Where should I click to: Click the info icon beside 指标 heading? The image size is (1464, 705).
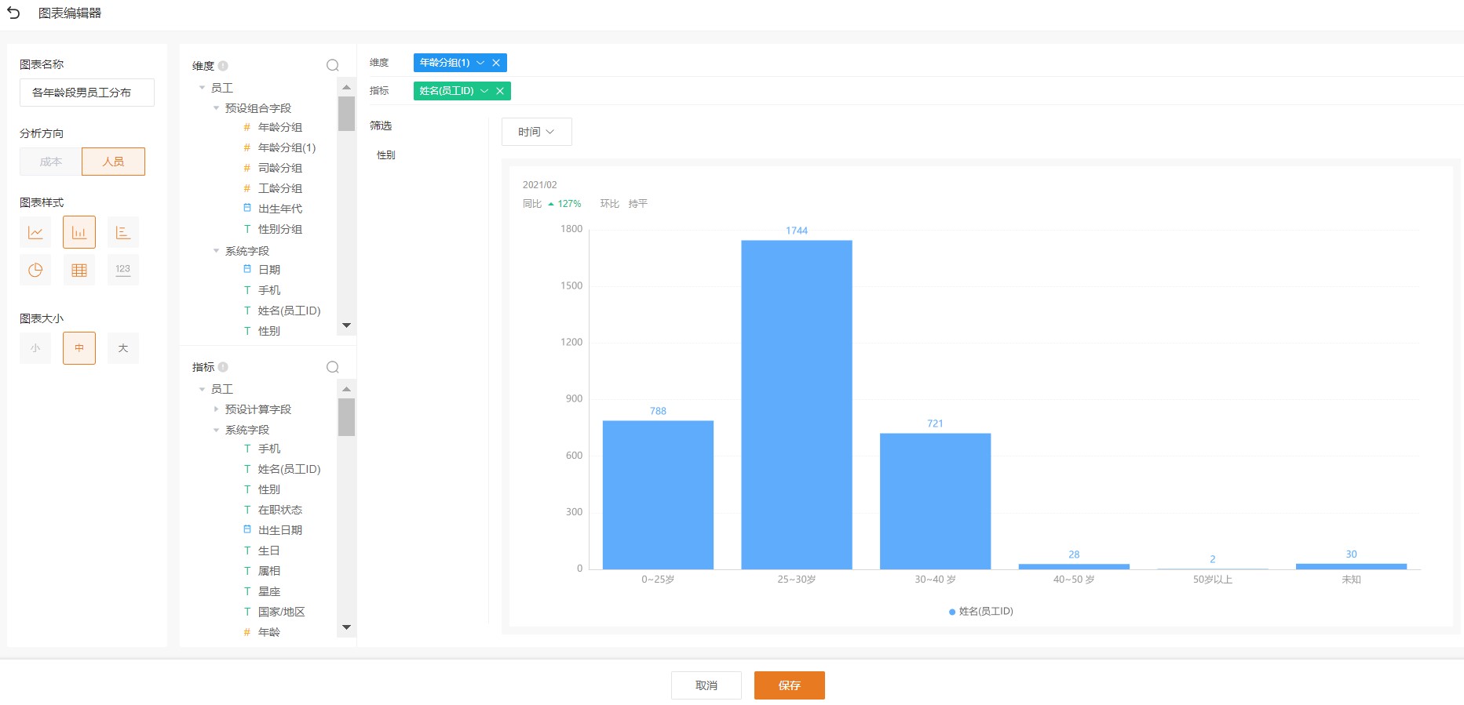tap(223, 367)
